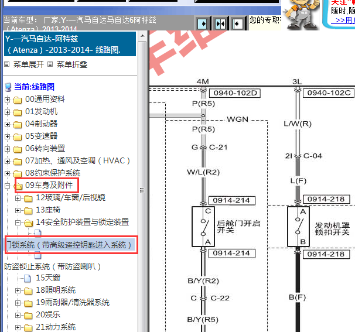This screenshot has width=355, height=332.
Task: Click document icon above 防盗锁止系统 entry
Action: pyautogui.click(x=38, y=256)
